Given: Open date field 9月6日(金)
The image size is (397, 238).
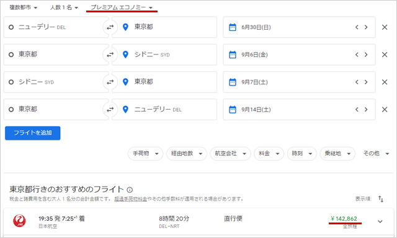Looking at the screenshot, I should point(299,55).
